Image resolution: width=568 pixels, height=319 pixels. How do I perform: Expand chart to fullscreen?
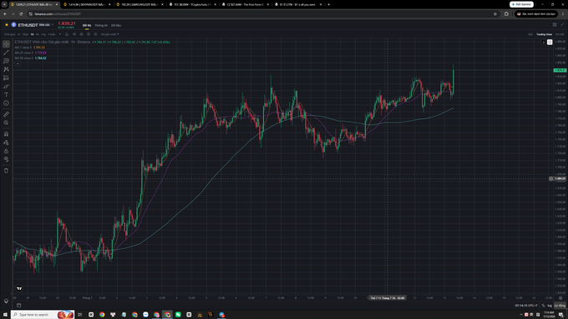coord(562,24)
